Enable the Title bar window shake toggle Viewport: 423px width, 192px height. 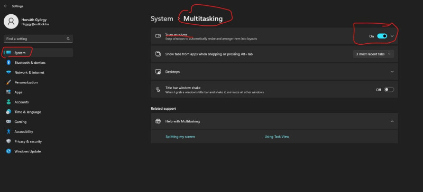pyautogui.click(x=389, y=90)
